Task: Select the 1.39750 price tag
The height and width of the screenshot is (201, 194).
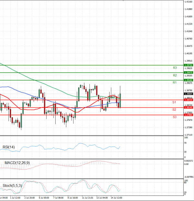Action: (x=189, y=65)
